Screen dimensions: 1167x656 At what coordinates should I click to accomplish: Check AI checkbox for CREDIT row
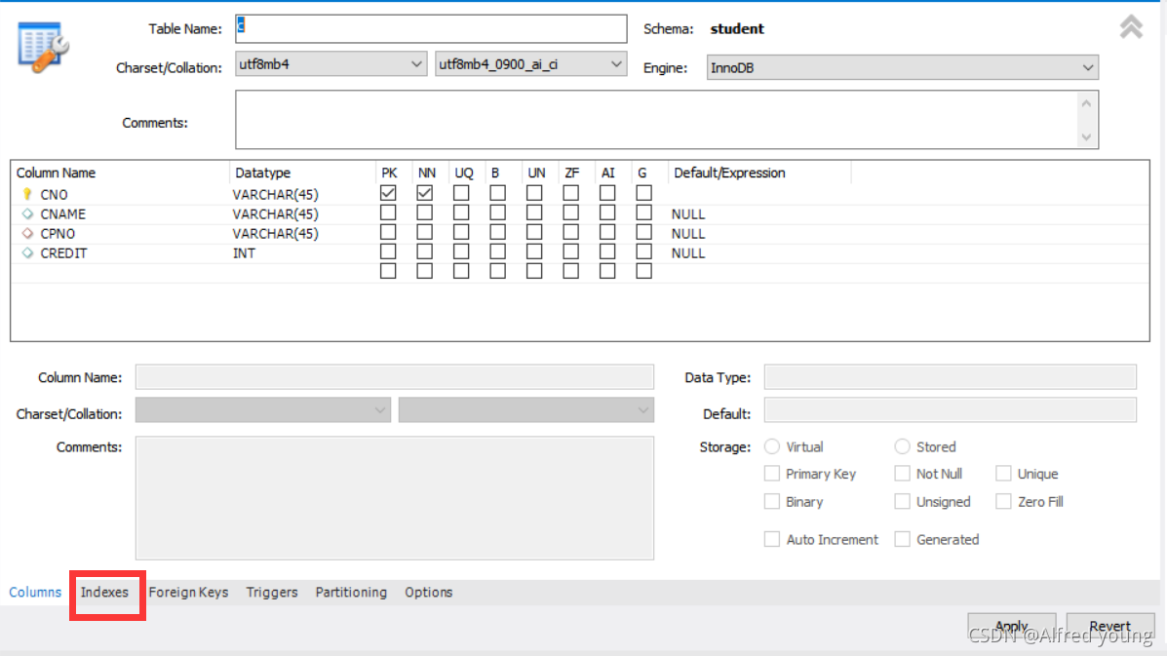click(607, 251)
